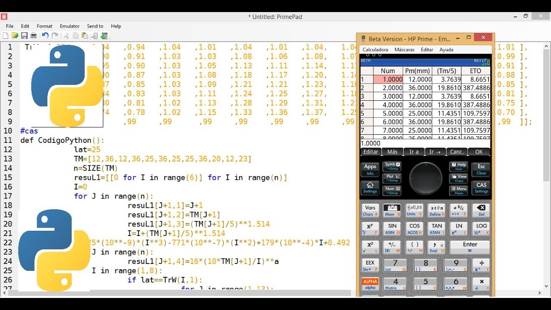Click the CAS Settings key

click(481, 188)
